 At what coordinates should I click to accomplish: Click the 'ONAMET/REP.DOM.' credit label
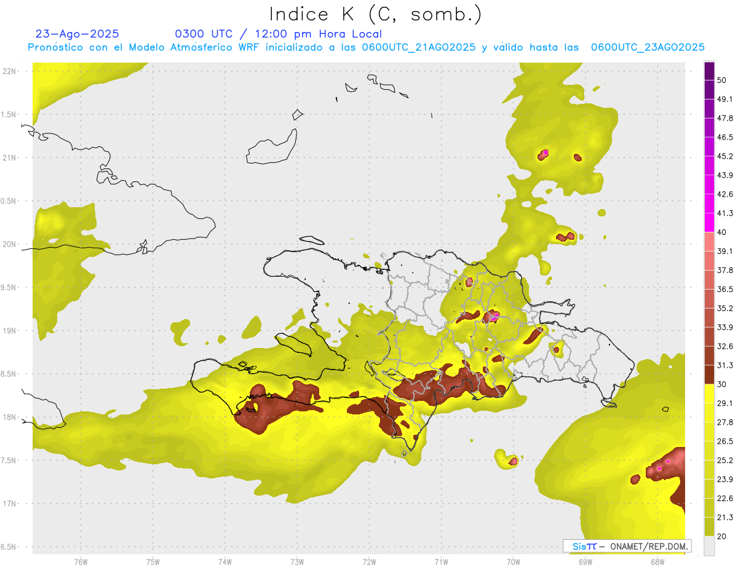click(649, 546)
